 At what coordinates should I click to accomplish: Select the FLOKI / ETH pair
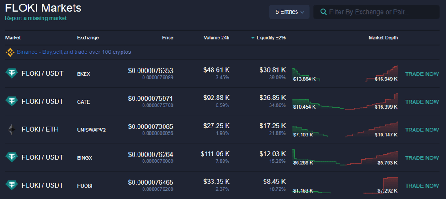[40, 130]
